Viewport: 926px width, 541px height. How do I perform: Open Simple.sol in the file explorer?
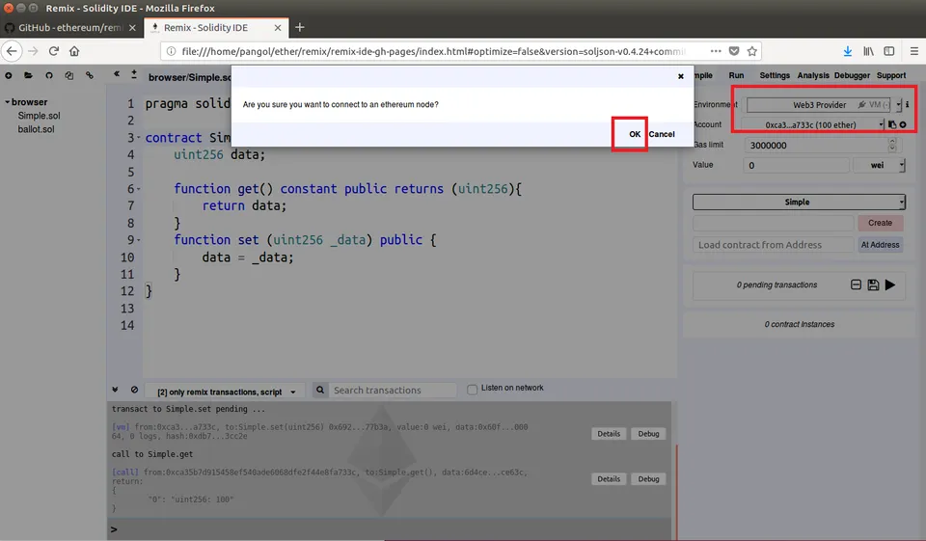[x=39, y=116]
